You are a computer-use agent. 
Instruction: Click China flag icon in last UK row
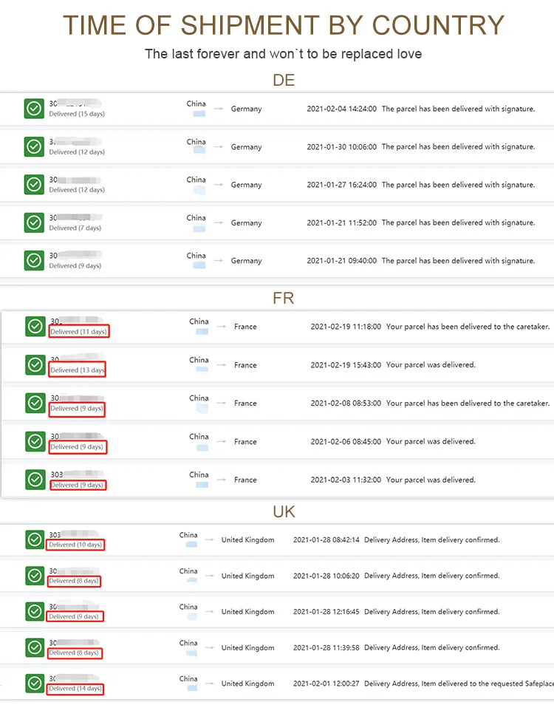192,688
